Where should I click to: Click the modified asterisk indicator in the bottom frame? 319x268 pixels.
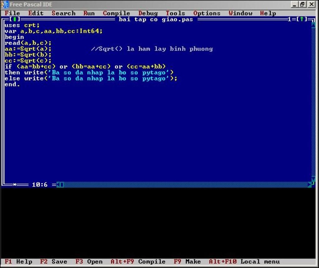click(x=14, y=185)
